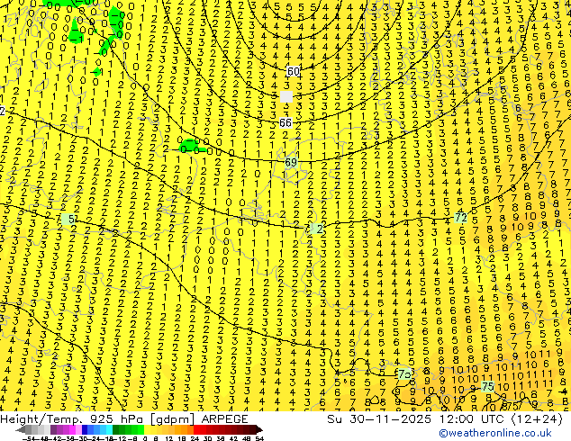Select the orange band in the legend
Screen dimensions: 571x441
point(184,429)
